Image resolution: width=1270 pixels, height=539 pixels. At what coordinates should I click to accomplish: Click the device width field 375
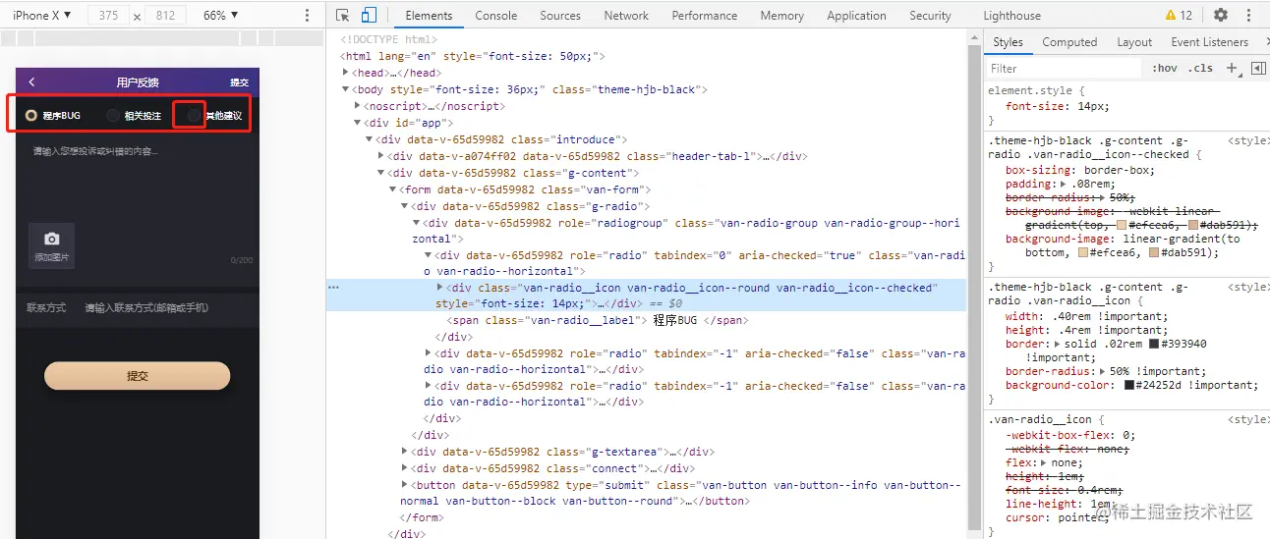109,15
